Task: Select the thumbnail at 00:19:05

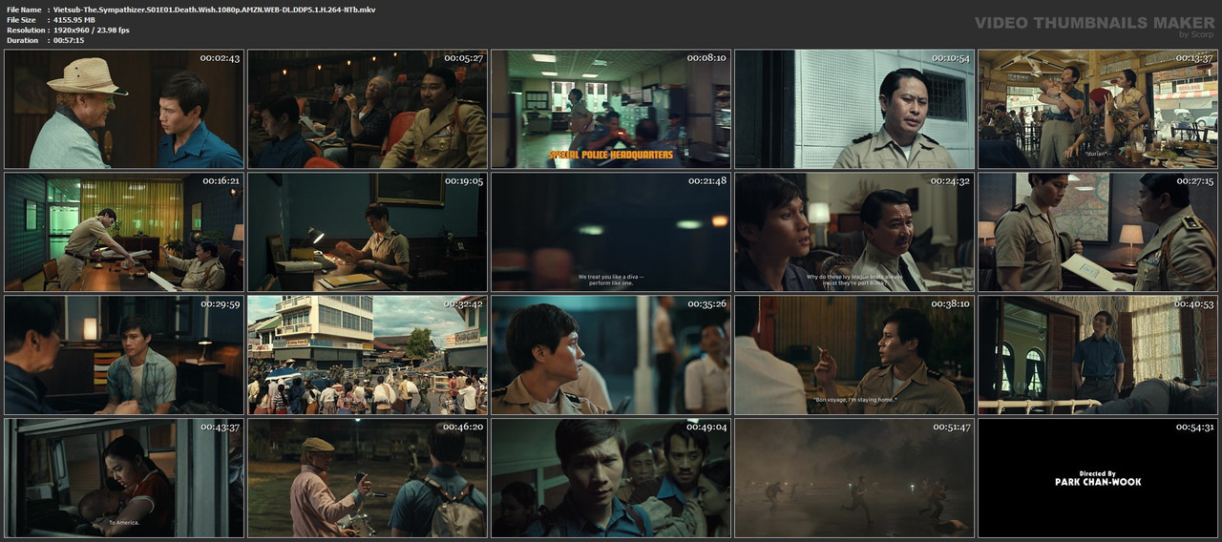Action: (368, 232)
